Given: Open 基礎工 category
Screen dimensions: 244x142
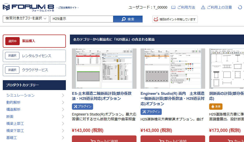Looking at the screenshot, I should [x=12, y=138].
